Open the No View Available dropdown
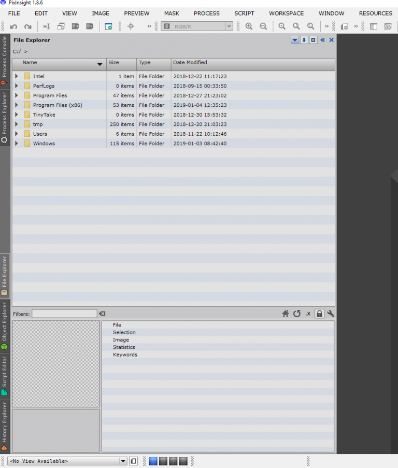The width and height of the screenshot is (398, 468). pos(123,461)
